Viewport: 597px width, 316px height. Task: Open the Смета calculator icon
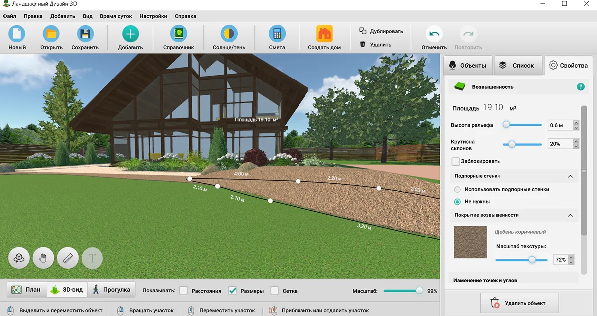[x=277, y=34]
